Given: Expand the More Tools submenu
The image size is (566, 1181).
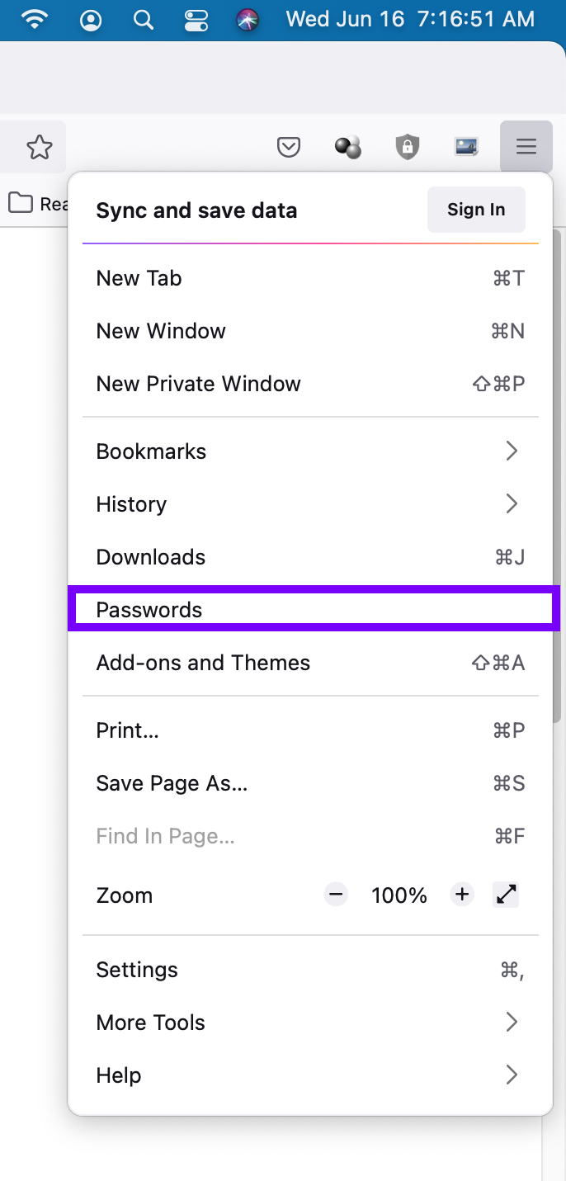Looking at the screenshot, I should (310, 1023).
